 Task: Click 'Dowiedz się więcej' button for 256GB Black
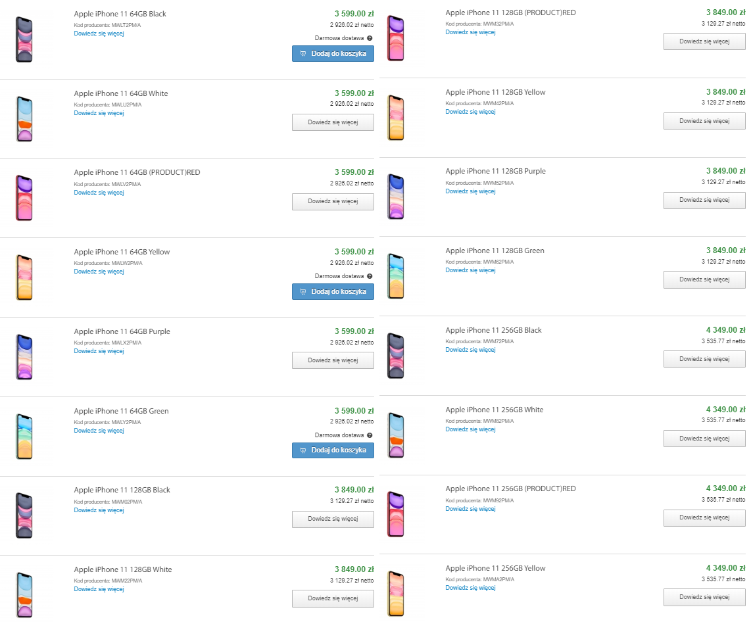[704, 359]
